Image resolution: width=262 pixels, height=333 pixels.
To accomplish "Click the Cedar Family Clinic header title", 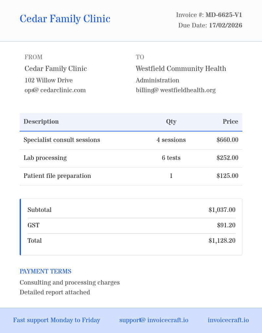I will pyautogui.click(x=65, y=19).
